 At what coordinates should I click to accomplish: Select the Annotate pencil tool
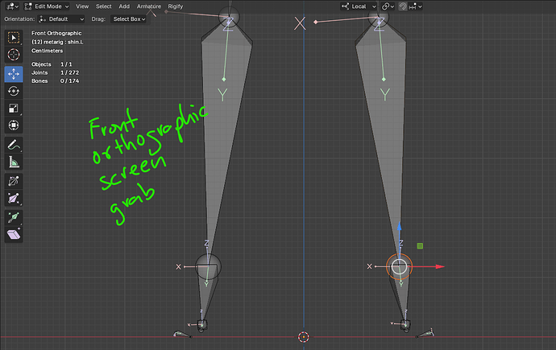tap(14, 145)
